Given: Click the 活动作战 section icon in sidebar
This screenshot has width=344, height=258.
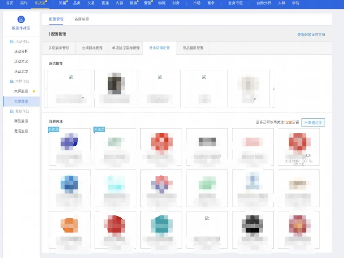Looking at the screenshot, I should (11, 42).
